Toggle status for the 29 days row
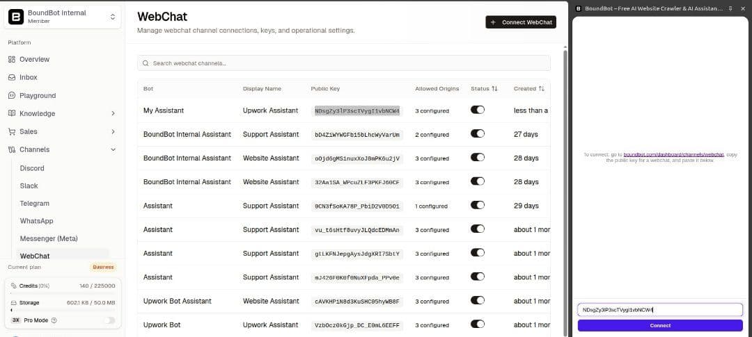The image size is (752, 337). click(x=477, y=205)
